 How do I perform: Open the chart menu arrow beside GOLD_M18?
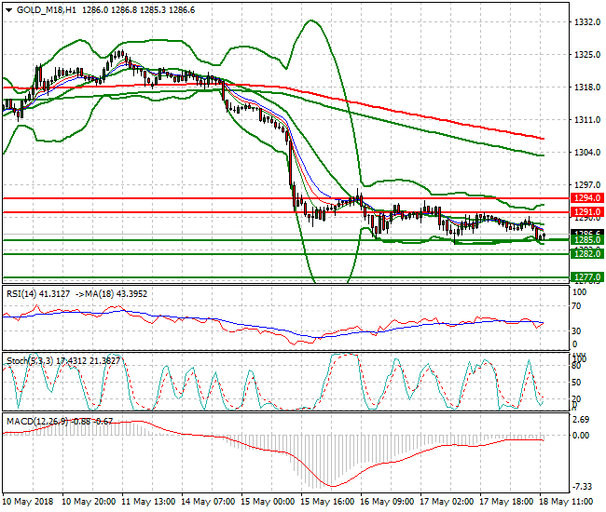[8, 10]
